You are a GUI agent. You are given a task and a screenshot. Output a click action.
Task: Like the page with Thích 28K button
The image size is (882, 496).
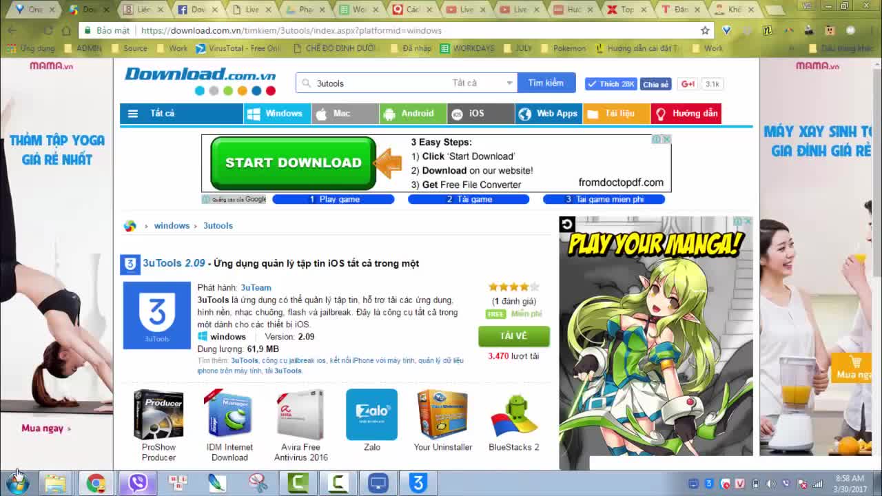tap(611, 84)
